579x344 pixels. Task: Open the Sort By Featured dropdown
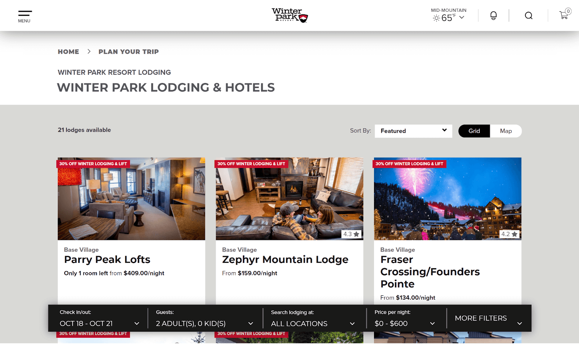413,131
